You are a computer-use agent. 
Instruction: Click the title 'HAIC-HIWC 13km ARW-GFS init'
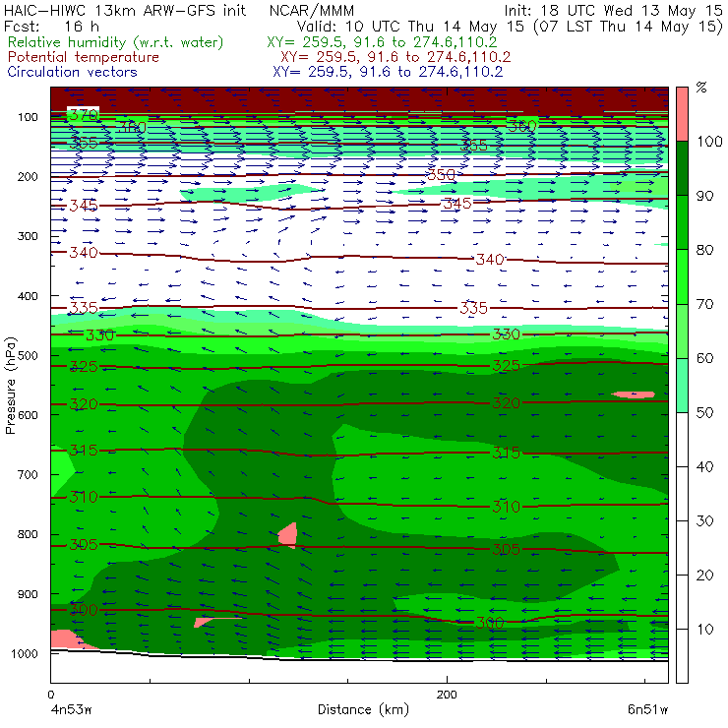[x=125, y=10]
